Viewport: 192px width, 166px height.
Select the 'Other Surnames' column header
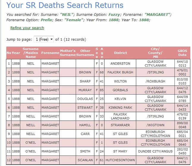(85, 53)
